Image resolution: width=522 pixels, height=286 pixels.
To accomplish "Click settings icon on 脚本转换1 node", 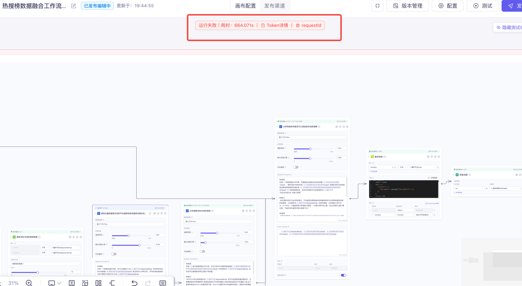I will (x=428, y=157).
